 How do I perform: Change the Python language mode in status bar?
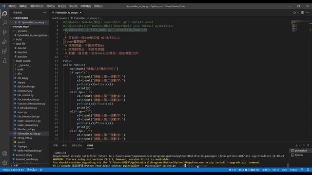[293, 170]
